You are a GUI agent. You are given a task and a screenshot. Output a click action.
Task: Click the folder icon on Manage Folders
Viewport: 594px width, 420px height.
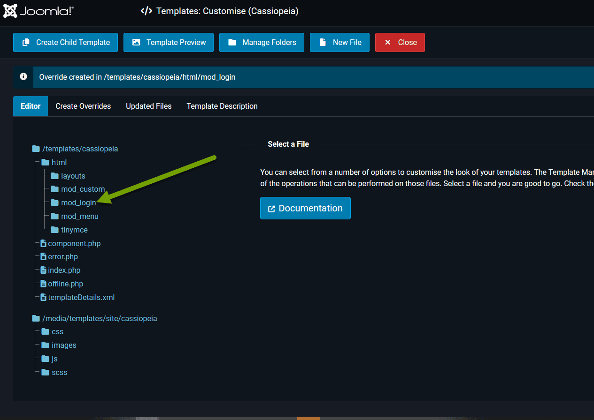232,42
